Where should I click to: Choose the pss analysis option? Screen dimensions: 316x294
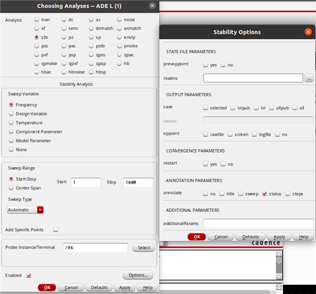(x=37, y=46)
